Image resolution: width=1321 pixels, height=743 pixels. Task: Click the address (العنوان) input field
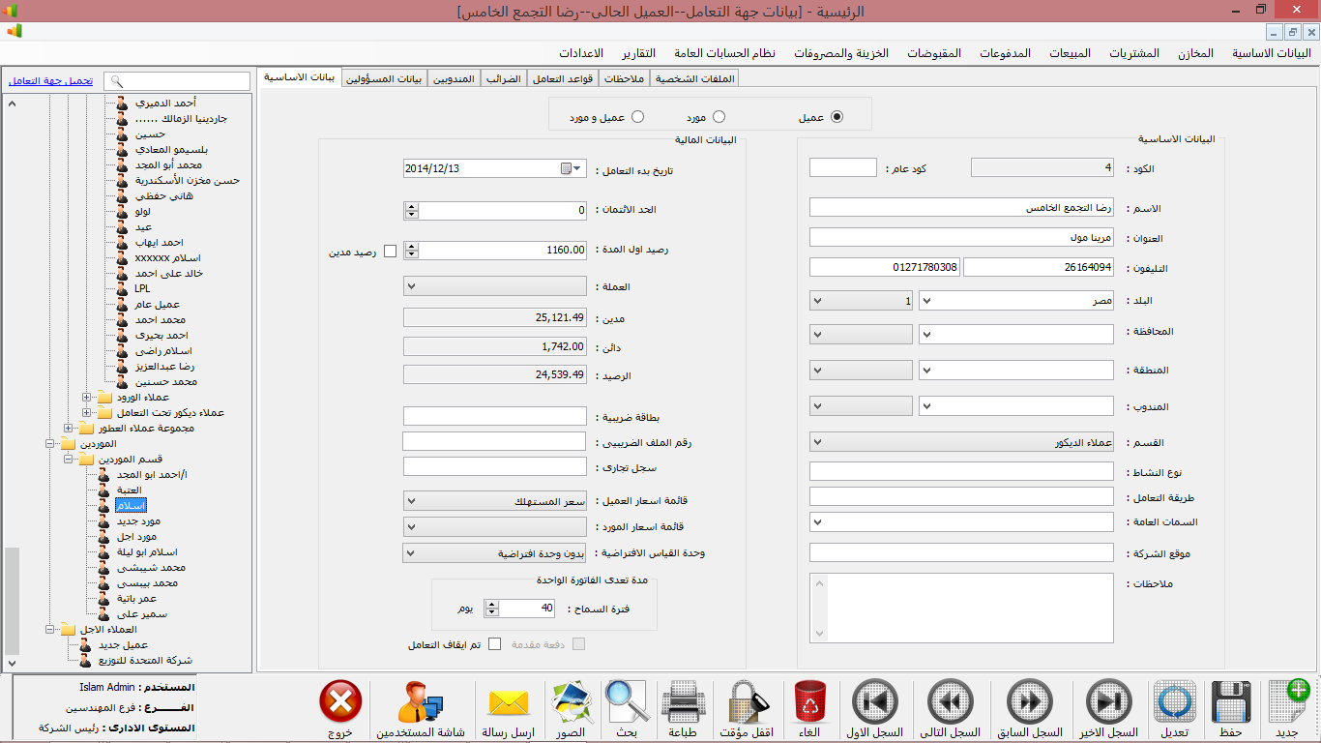click(x=960, y=237)
